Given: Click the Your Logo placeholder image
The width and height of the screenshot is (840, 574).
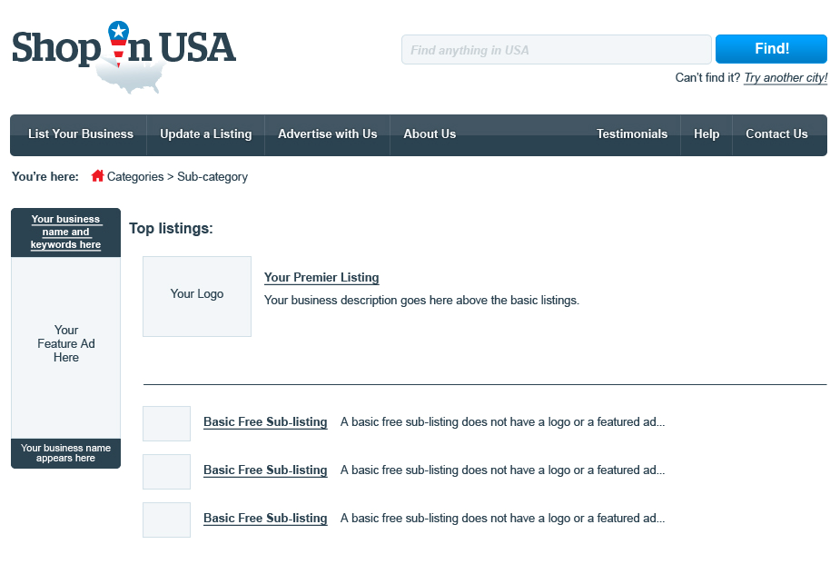Looking at the screenshot, I should pos(197,296).
